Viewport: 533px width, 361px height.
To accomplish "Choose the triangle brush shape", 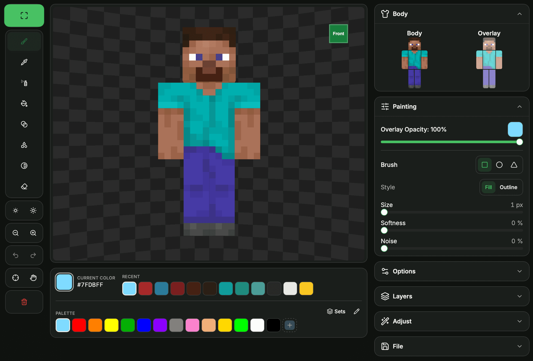I will point(514,165).
